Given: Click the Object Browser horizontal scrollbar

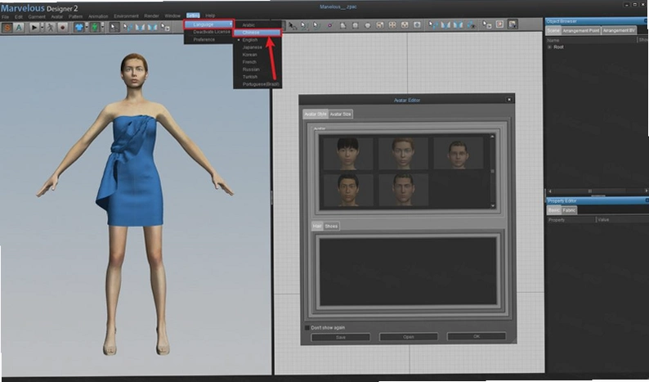Looking at the screenshot, I should tap(597, 191).
